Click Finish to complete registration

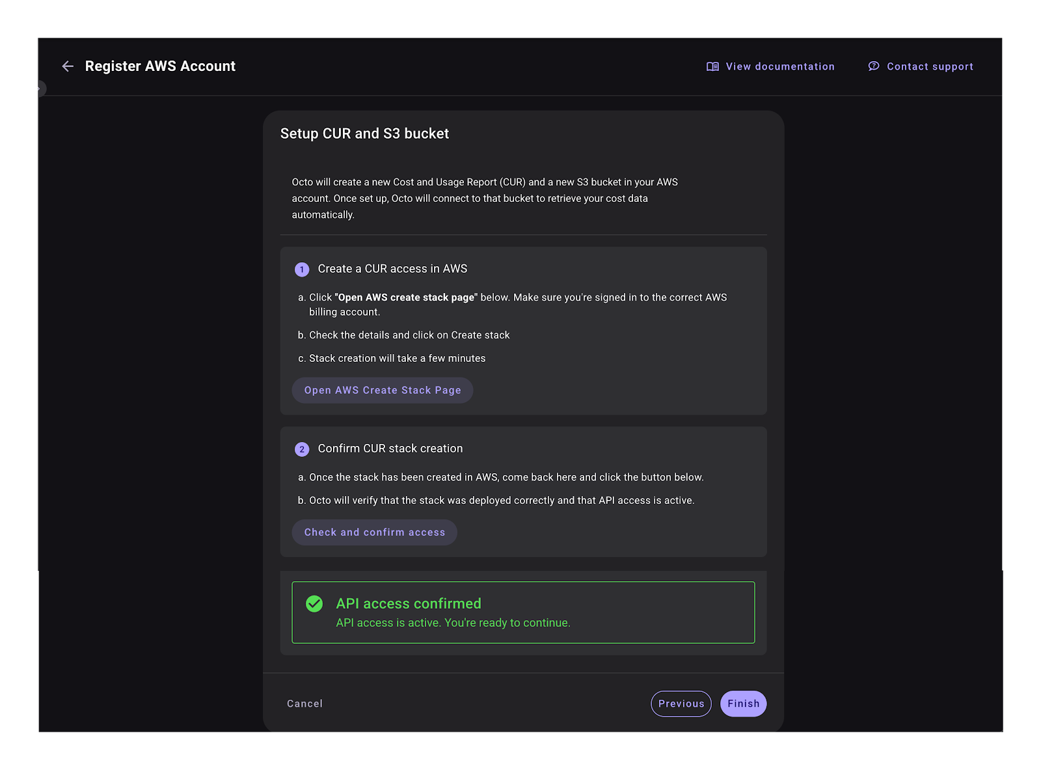tap(743, 704)
